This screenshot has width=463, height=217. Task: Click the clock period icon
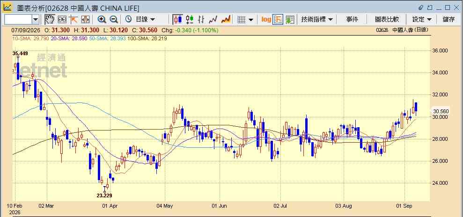tap(128, 20)
